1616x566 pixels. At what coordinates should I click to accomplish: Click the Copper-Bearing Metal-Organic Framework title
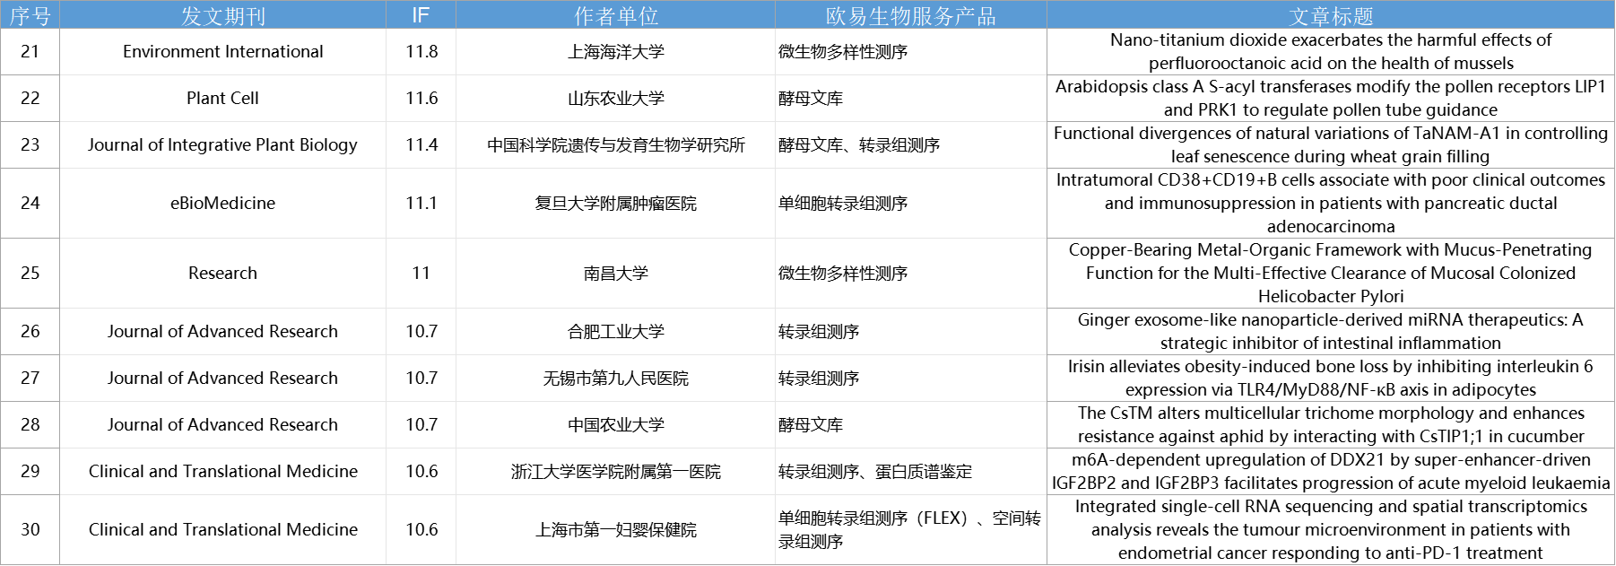click(x=1331, y=274)
